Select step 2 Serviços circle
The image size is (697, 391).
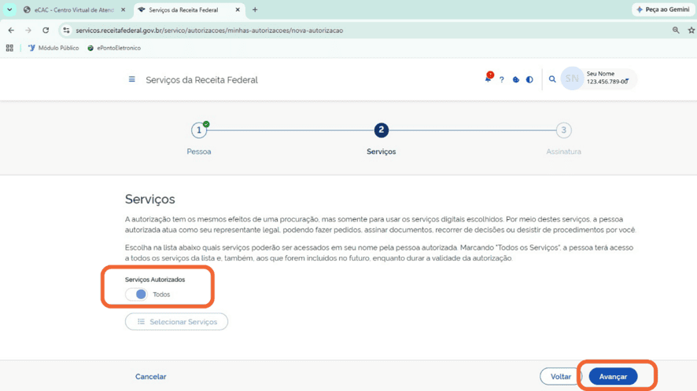tap(381, 130)
